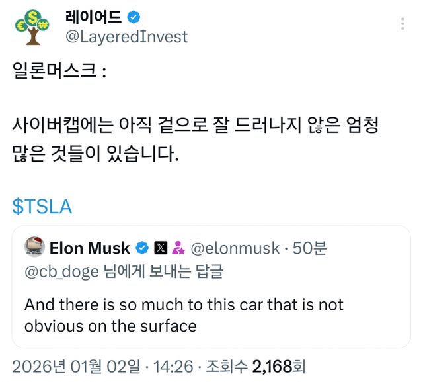Click Elon Musk's small profile avatar
This screenshot has height=382, width=423.
pos(34,248)
